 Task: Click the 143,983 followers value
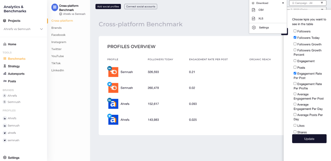pyautogui.click(x=153, y=120)
